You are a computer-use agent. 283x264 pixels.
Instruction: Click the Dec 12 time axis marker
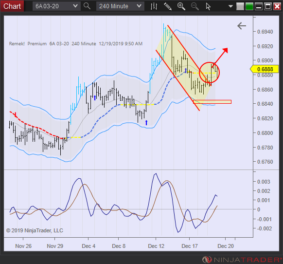pyautogui.click(x=156, y=246)
